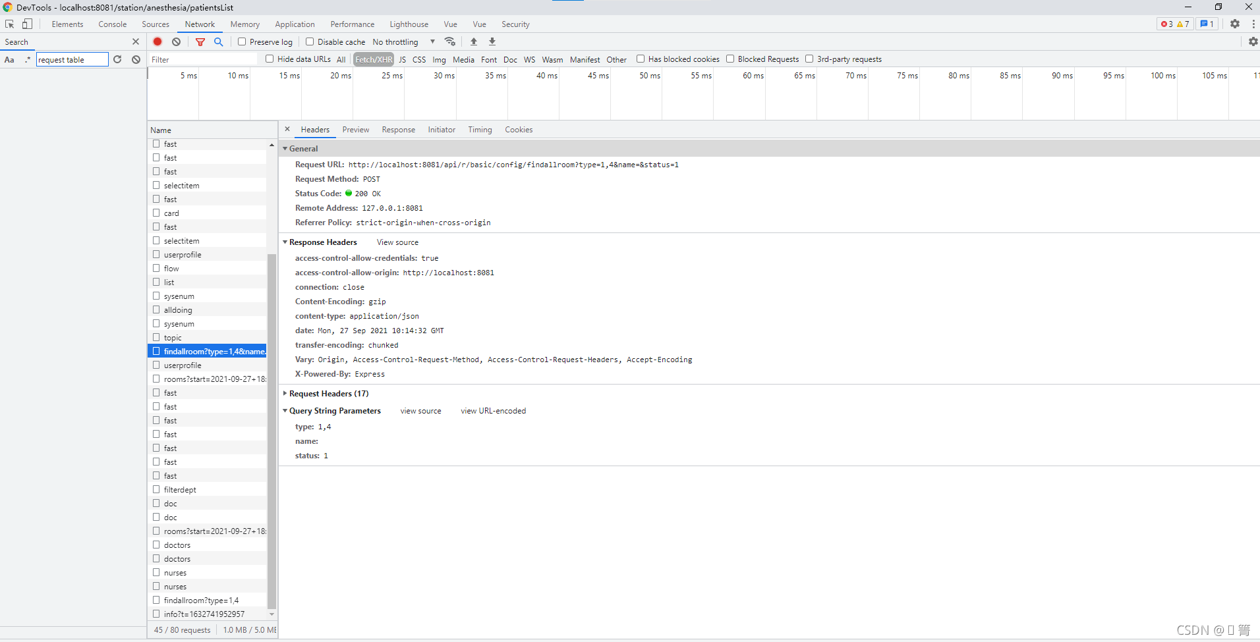Check the Disable cache option
The height and width of the screenshot is (642, 1260).
[x=310, y=41]
